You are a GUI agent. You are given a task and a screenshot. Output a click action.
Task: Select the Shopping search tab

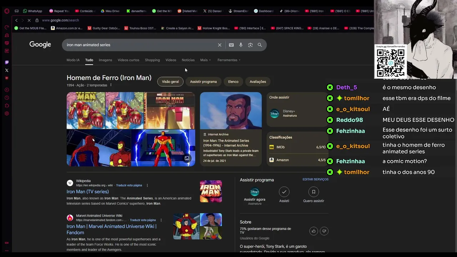click(x=152, y=60)
